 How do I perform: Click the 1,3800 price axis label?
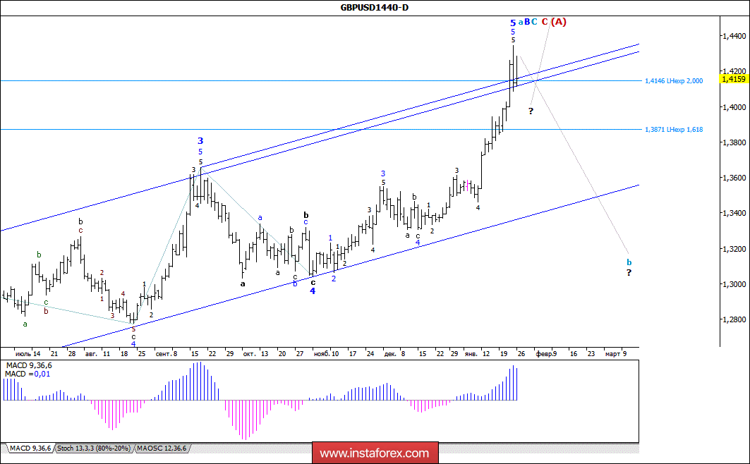pos(734,142)
